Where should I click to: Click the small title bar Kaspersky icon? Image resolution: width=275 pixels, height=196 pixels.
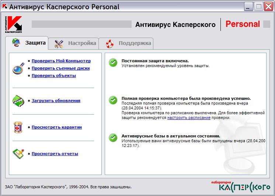(x=5, y=6)
